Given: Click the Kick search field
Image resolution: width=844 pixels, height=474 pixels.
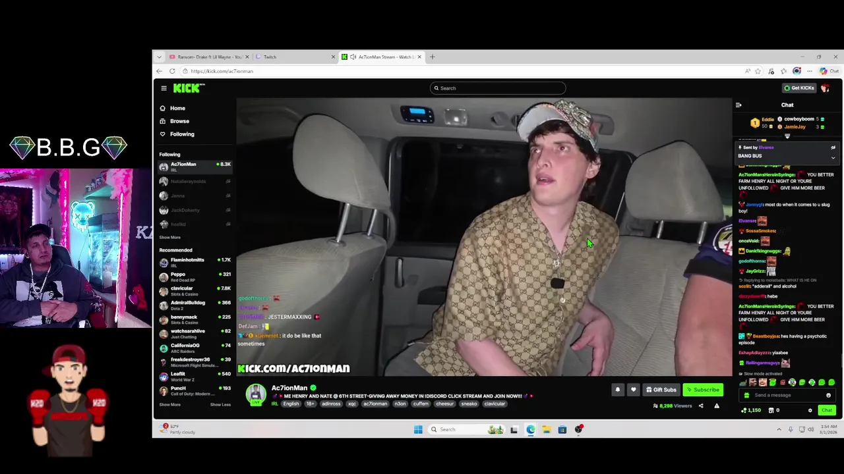Looking at the screenshot, I should [498, 88].
